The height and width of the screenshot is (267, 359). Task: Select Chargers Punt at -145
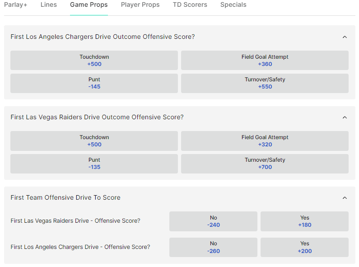coord(94,83)
